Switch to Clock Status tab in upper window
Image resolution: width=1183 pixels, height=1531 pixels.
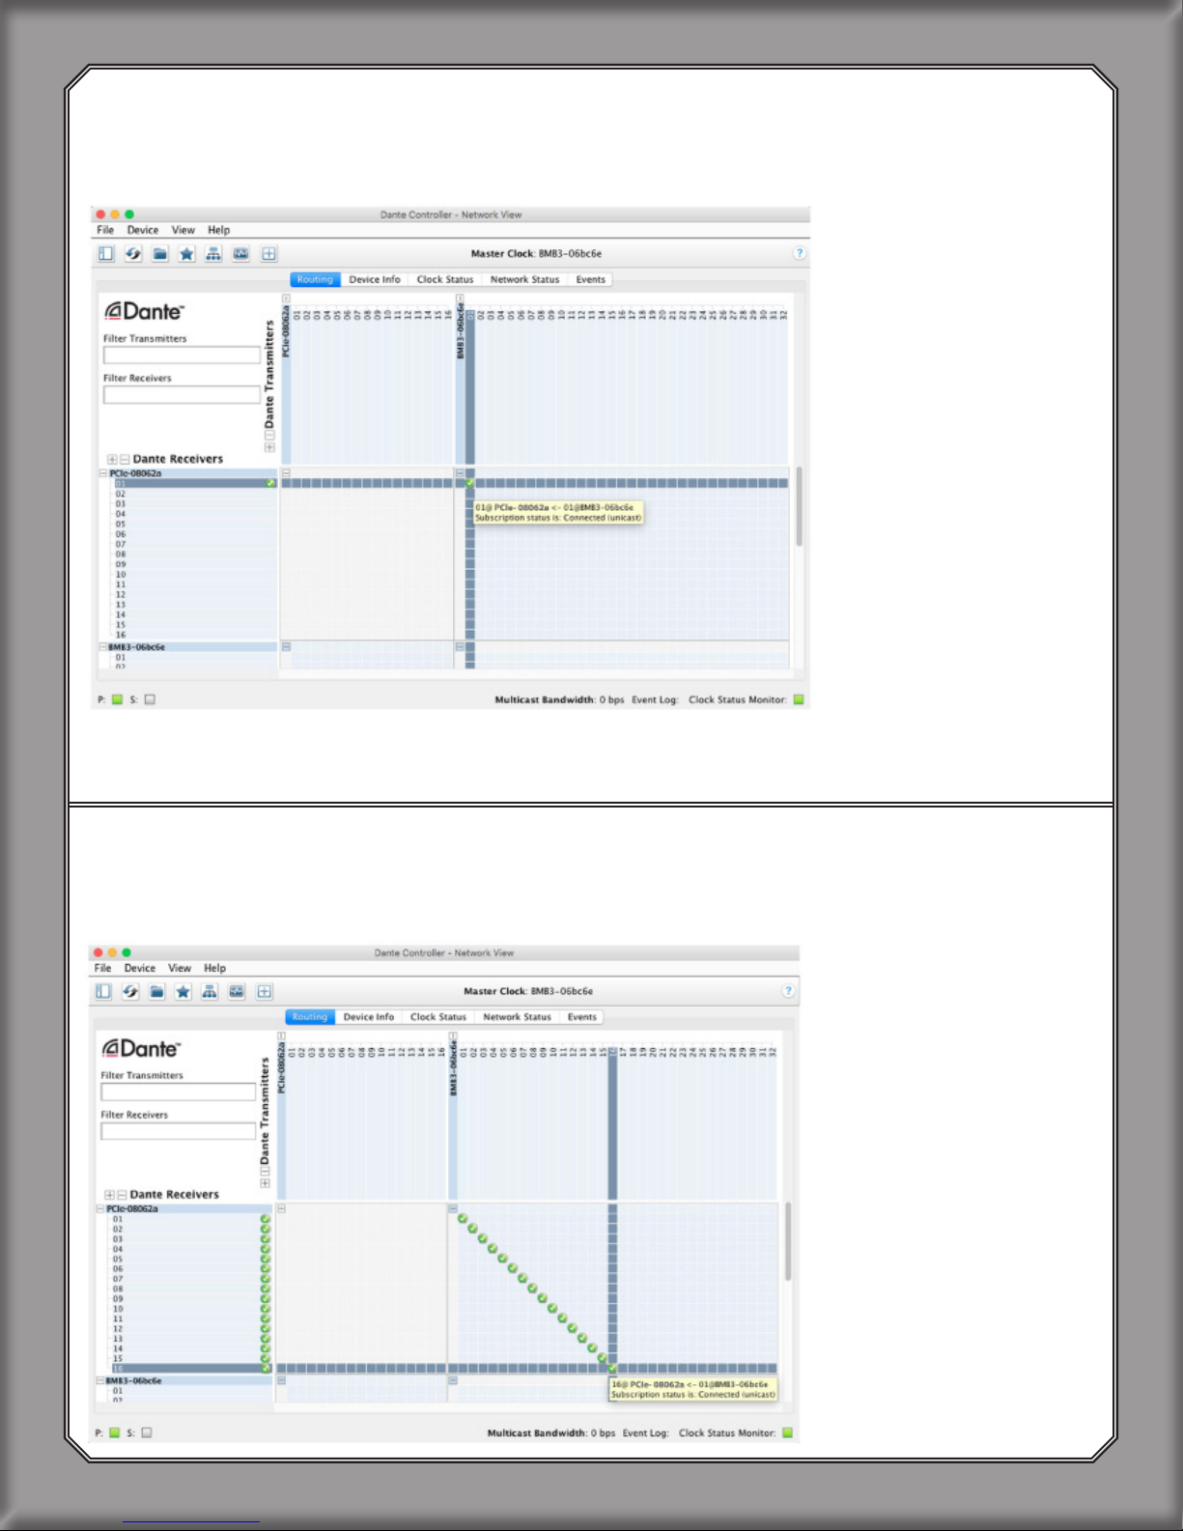[x=445, y=279]
